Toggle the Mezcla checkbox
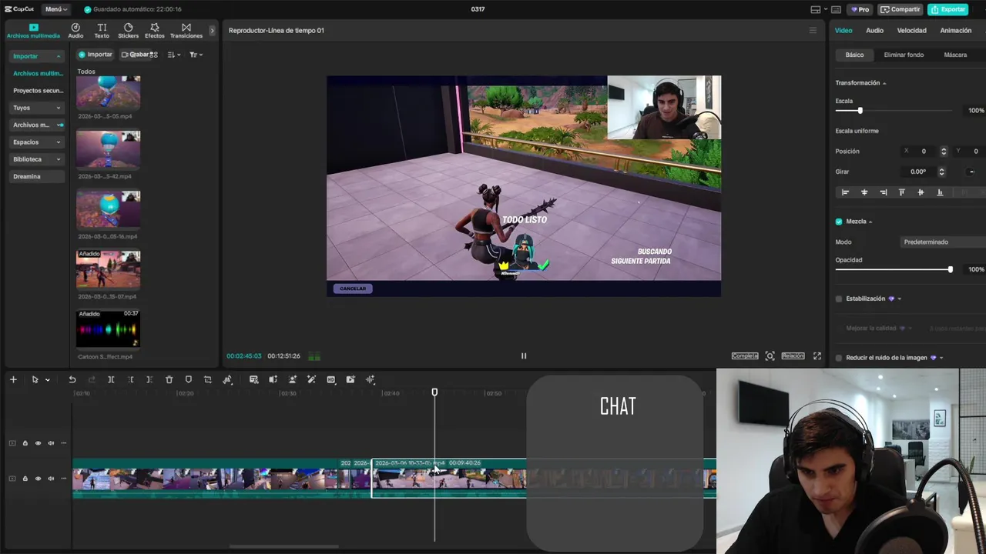 coord(839,222)
